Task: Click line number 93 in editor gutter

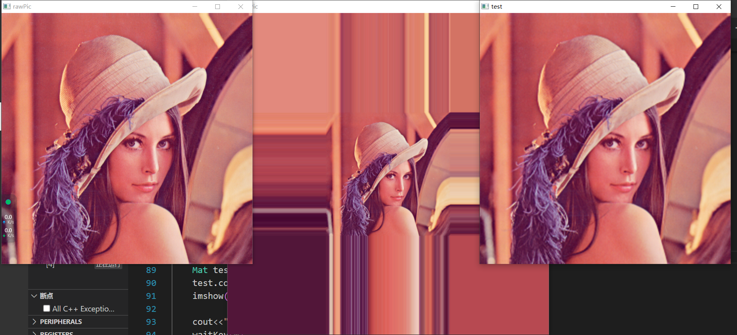Action: click(x=151, y=322)
